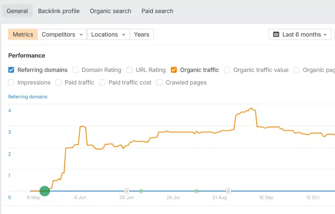Image resolution: width=335 pixels, height=214 pixels.
Task: Tick the Impressions checkbox
Action: pos(11,83)
